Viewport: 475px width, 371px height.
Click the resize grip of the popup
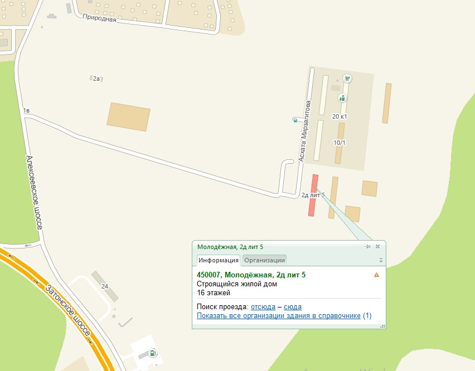(x=382, y=326)
